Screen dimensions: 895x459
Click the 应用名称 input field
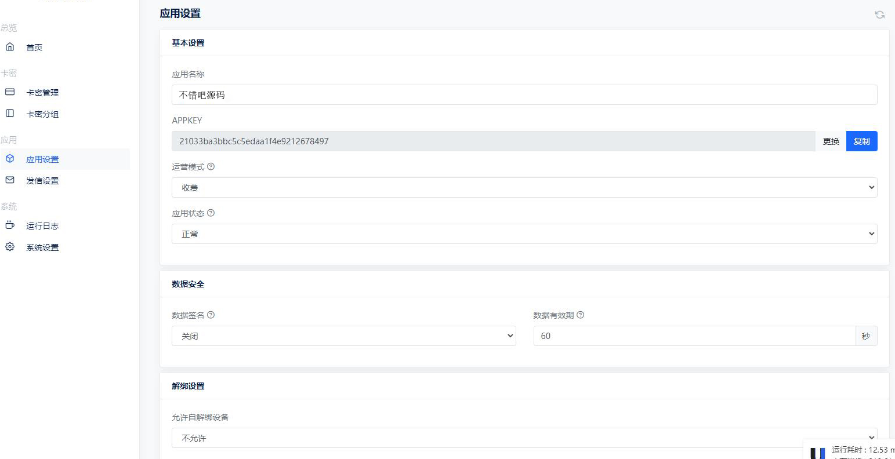tap(524, 95)
